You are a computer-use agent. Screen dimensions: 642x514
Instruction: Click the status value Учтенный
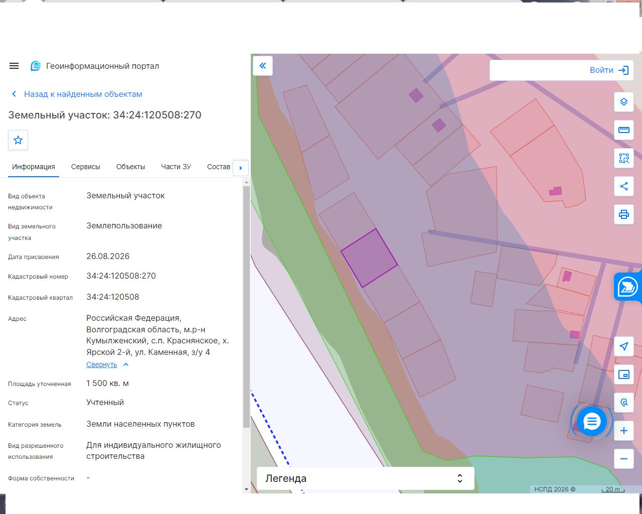point(105,403)
